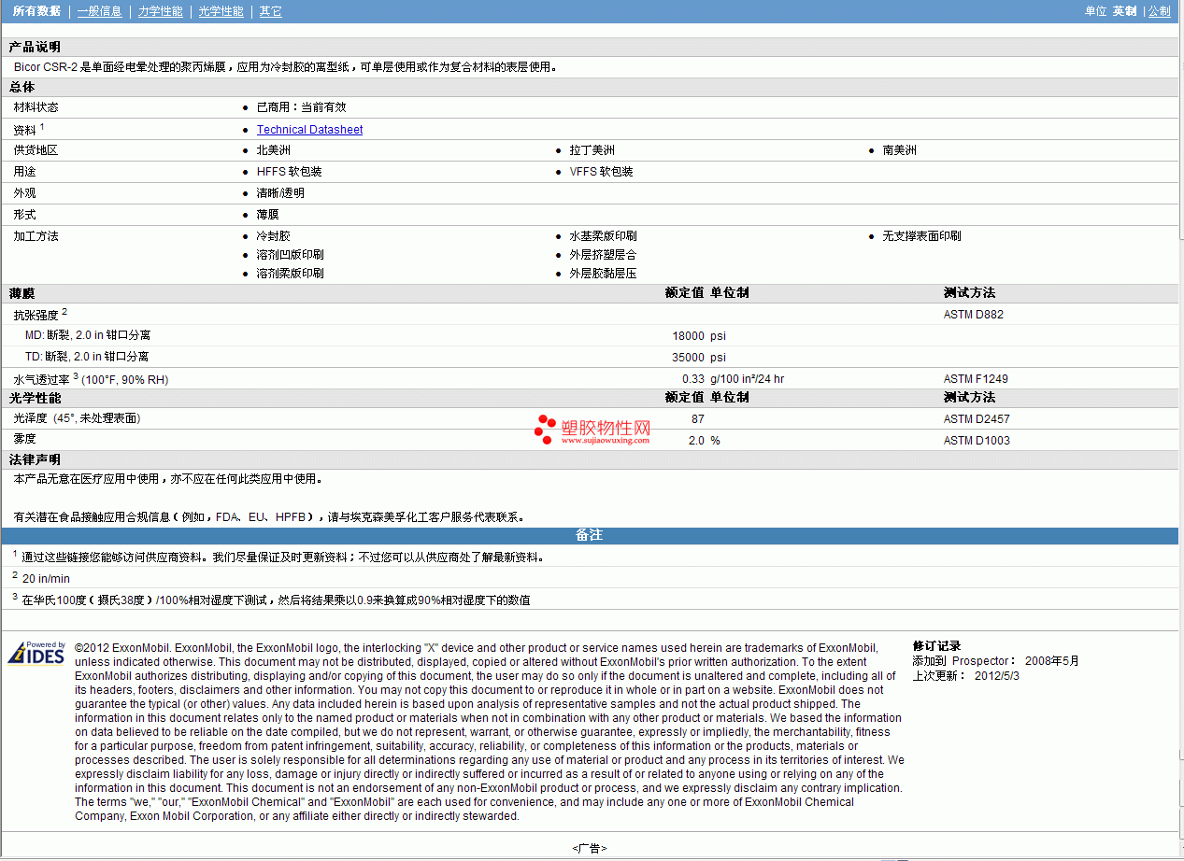Click the 雾度 property label

pyautogui.click(x=24, y=441)
